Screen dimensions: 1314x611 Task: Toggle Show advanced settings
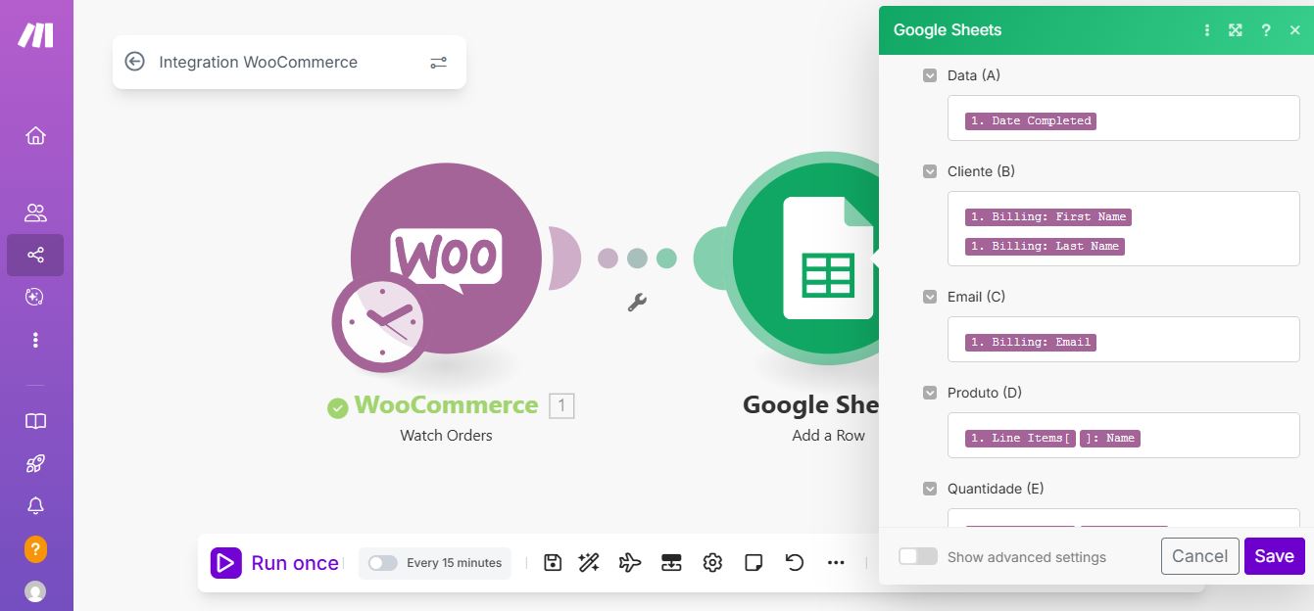click(x=918, y=556)
